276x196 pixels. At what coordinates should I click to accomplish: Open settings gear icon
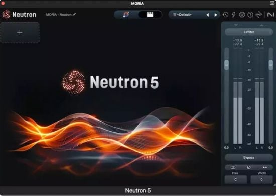pos(242,15)
